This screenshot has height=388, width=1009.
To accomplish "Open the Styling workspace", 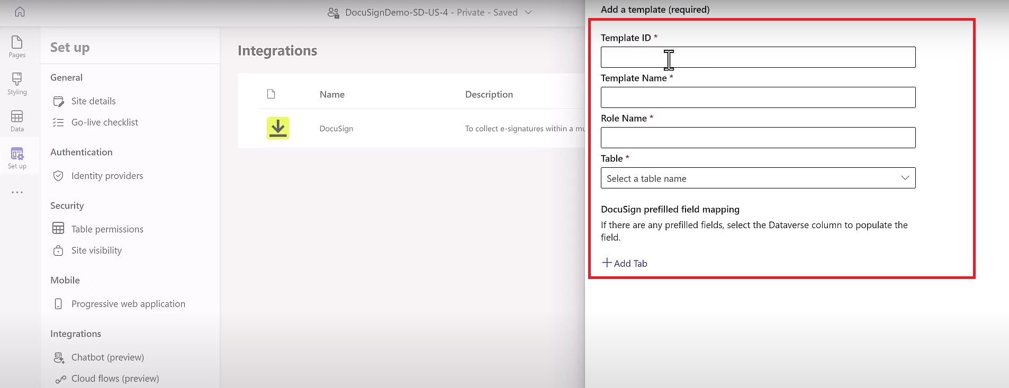I will click(17, 84).
